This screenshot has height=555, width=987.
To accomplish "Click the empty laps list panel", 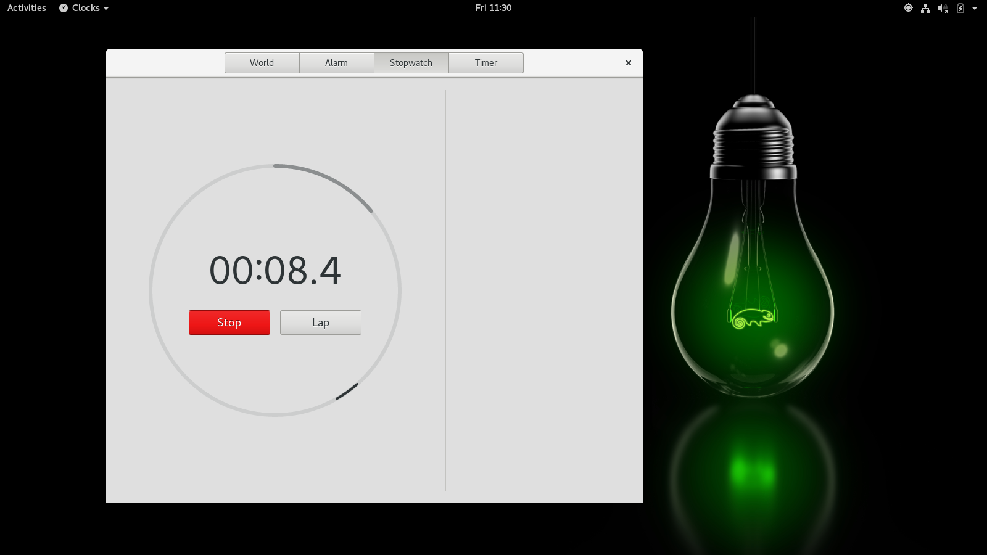I will (543, 290).
